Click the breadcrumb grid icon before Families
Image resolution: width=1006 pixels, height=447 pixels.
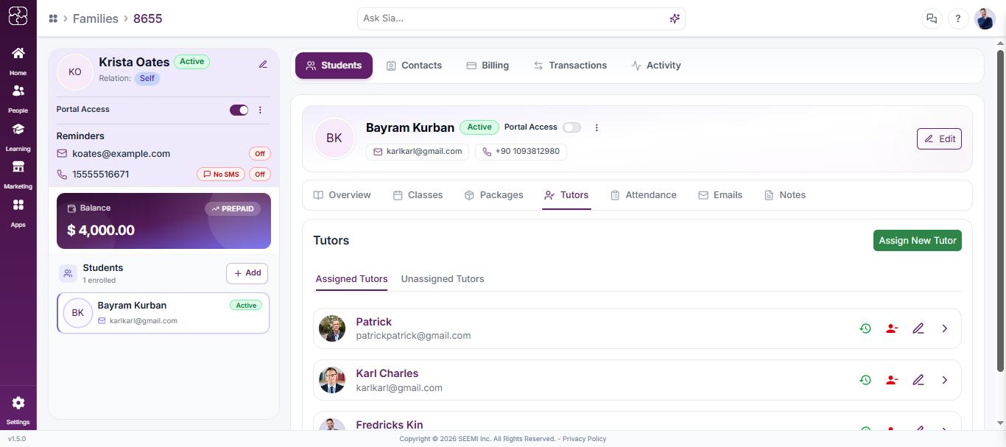[x=53, y=18]
